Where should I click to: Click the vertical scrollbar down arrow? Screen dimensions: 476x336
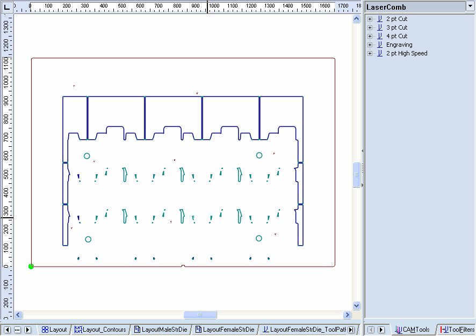(x=356, y=305)
